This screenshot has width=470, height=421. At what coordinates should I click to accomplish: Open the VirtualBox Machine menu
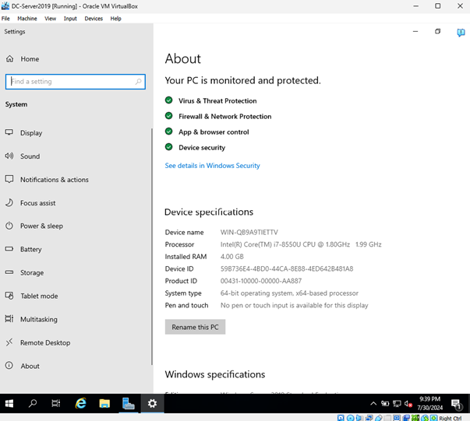(27, 19)
